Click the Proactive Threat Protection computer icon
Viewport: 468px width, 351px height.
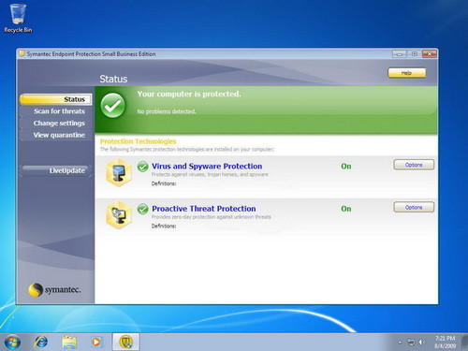(x=118, y=215)
